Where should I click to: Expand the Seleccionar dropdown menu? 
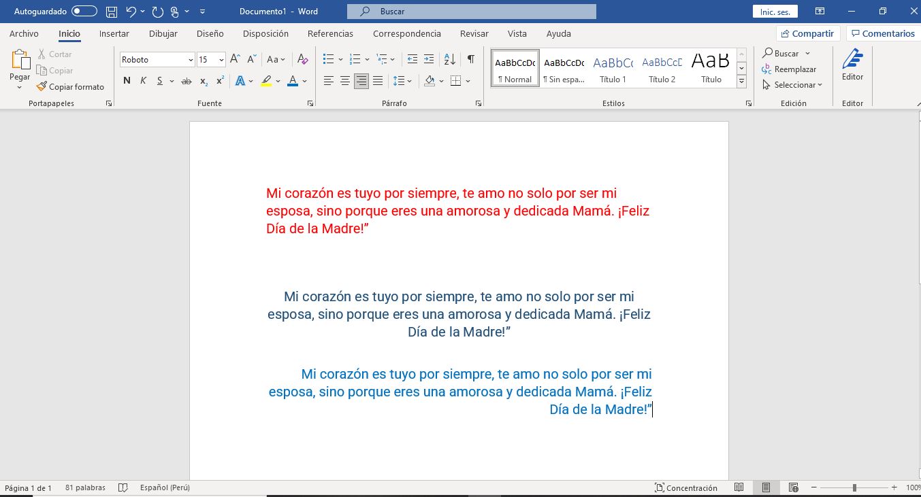click(x=794, y=85)
